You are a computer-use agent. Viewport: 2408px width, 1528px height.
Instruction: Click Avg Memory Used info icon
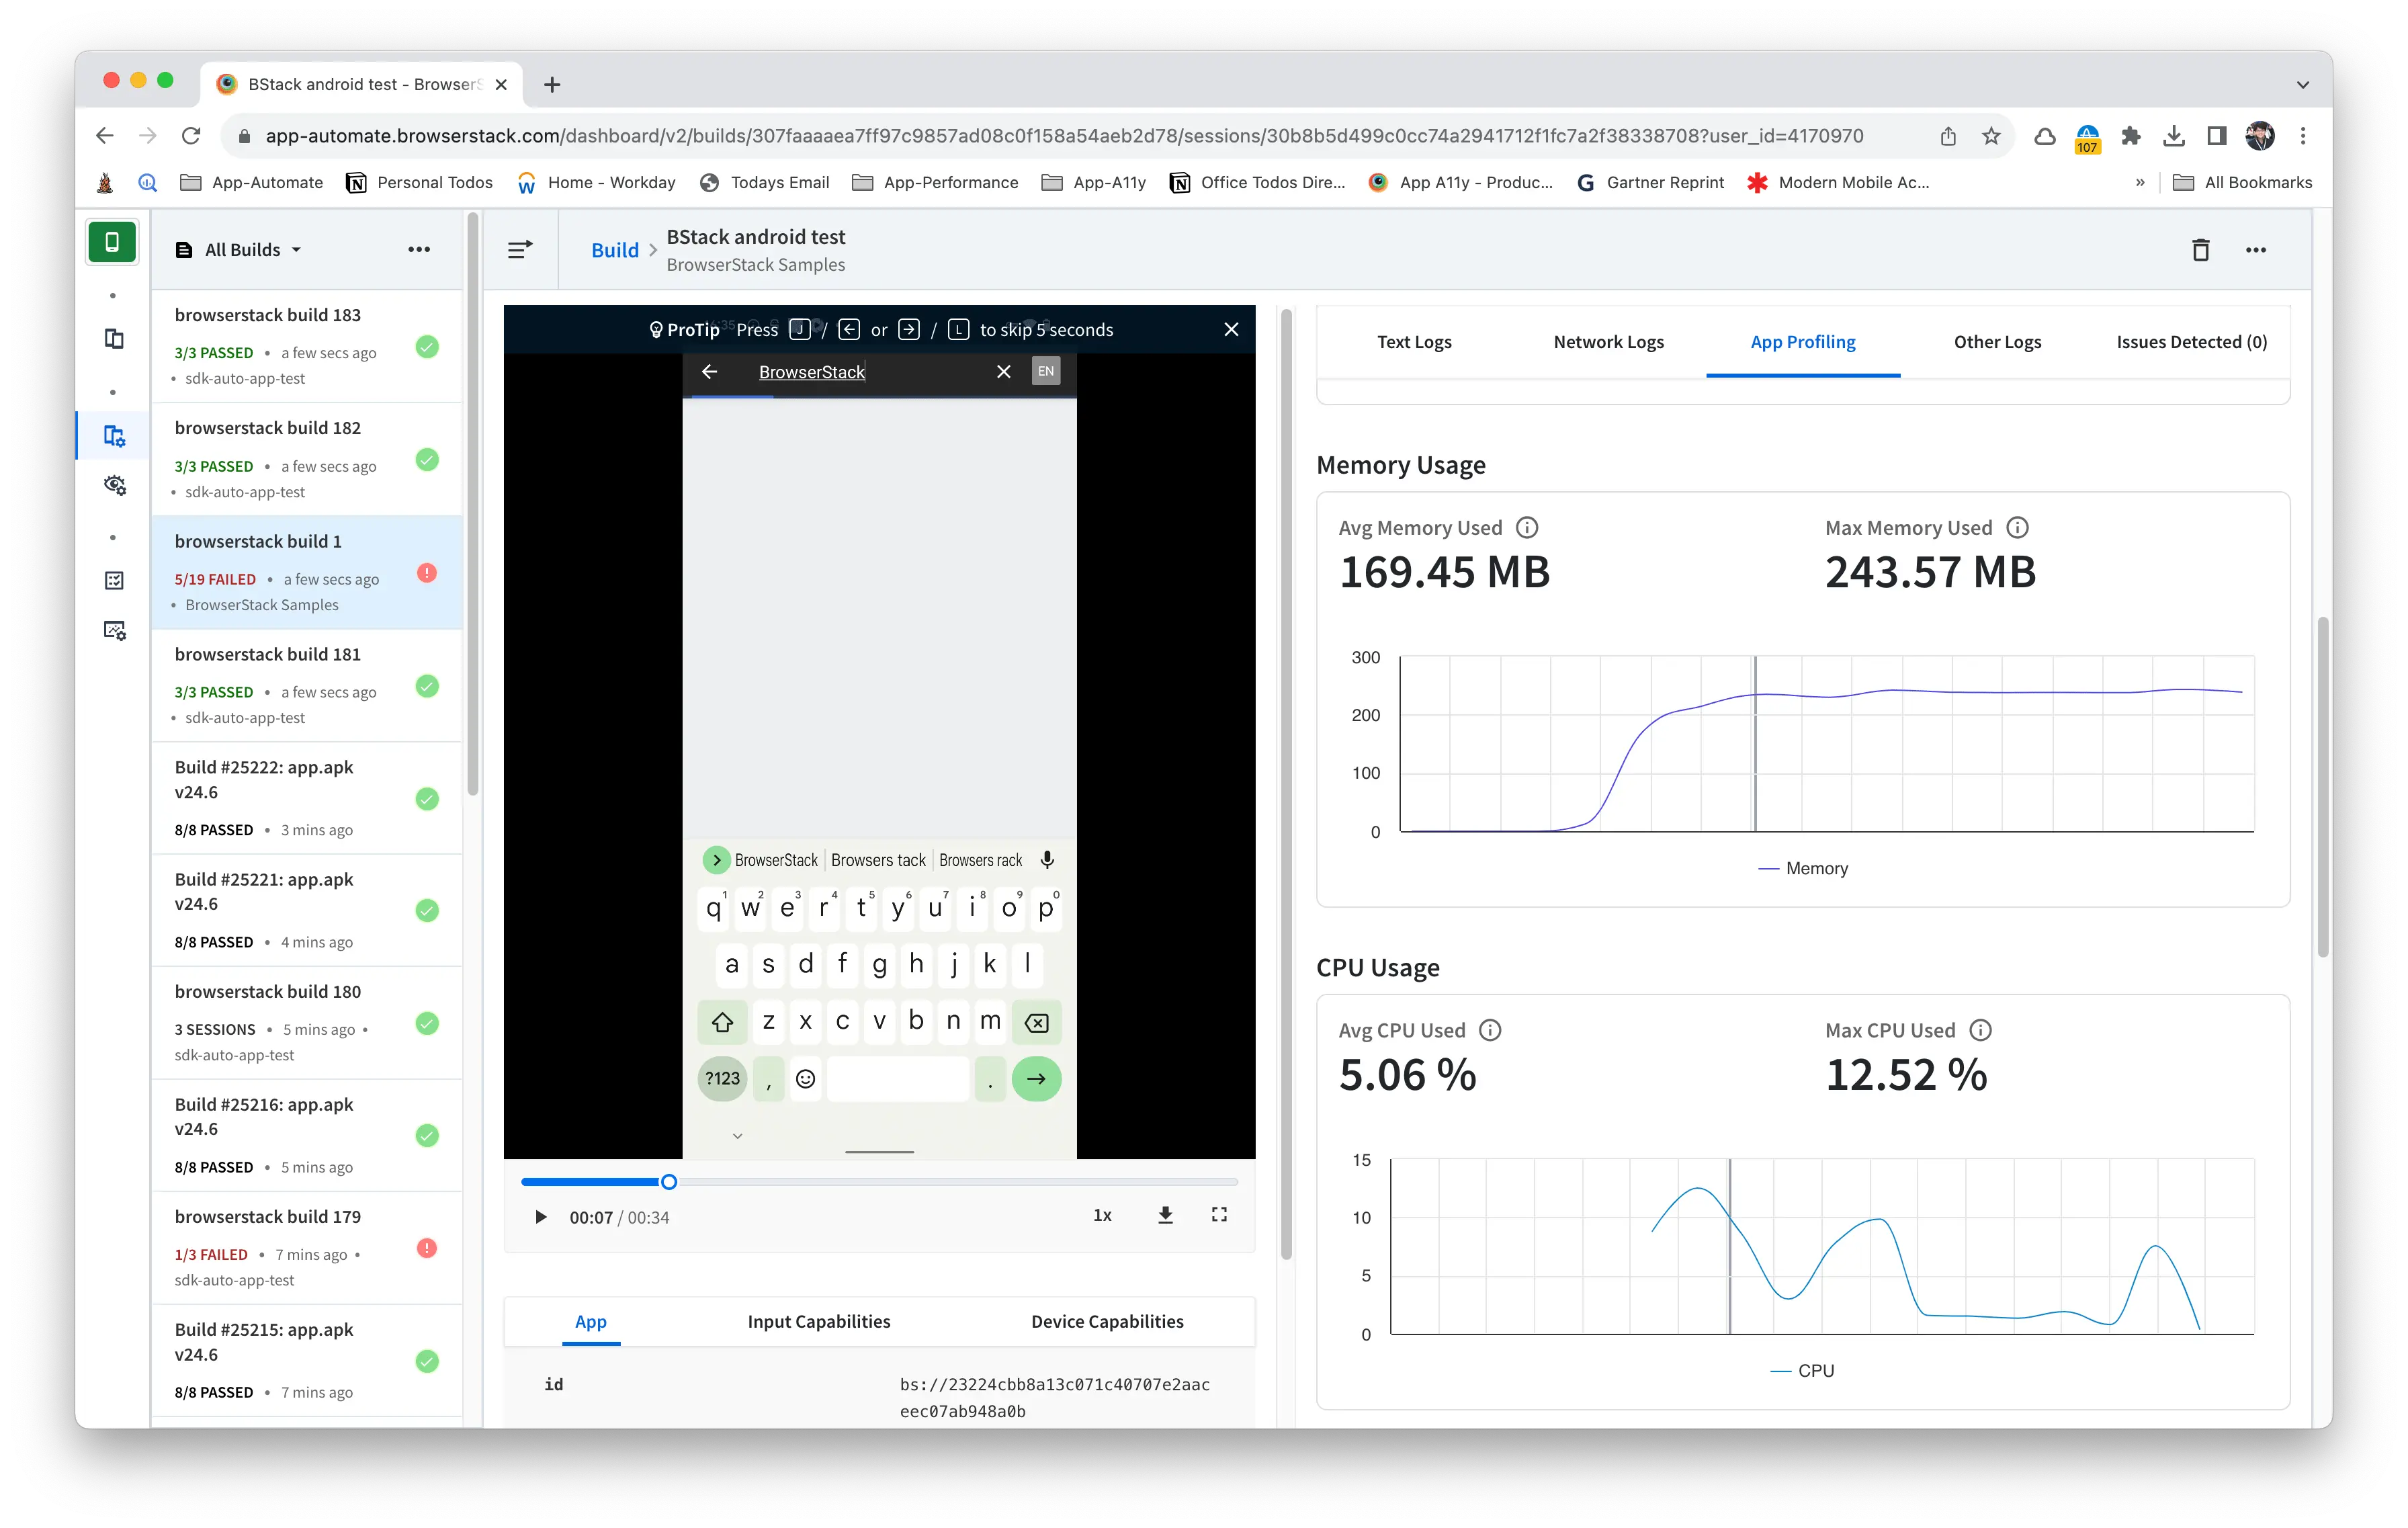tap(1527, 527)
